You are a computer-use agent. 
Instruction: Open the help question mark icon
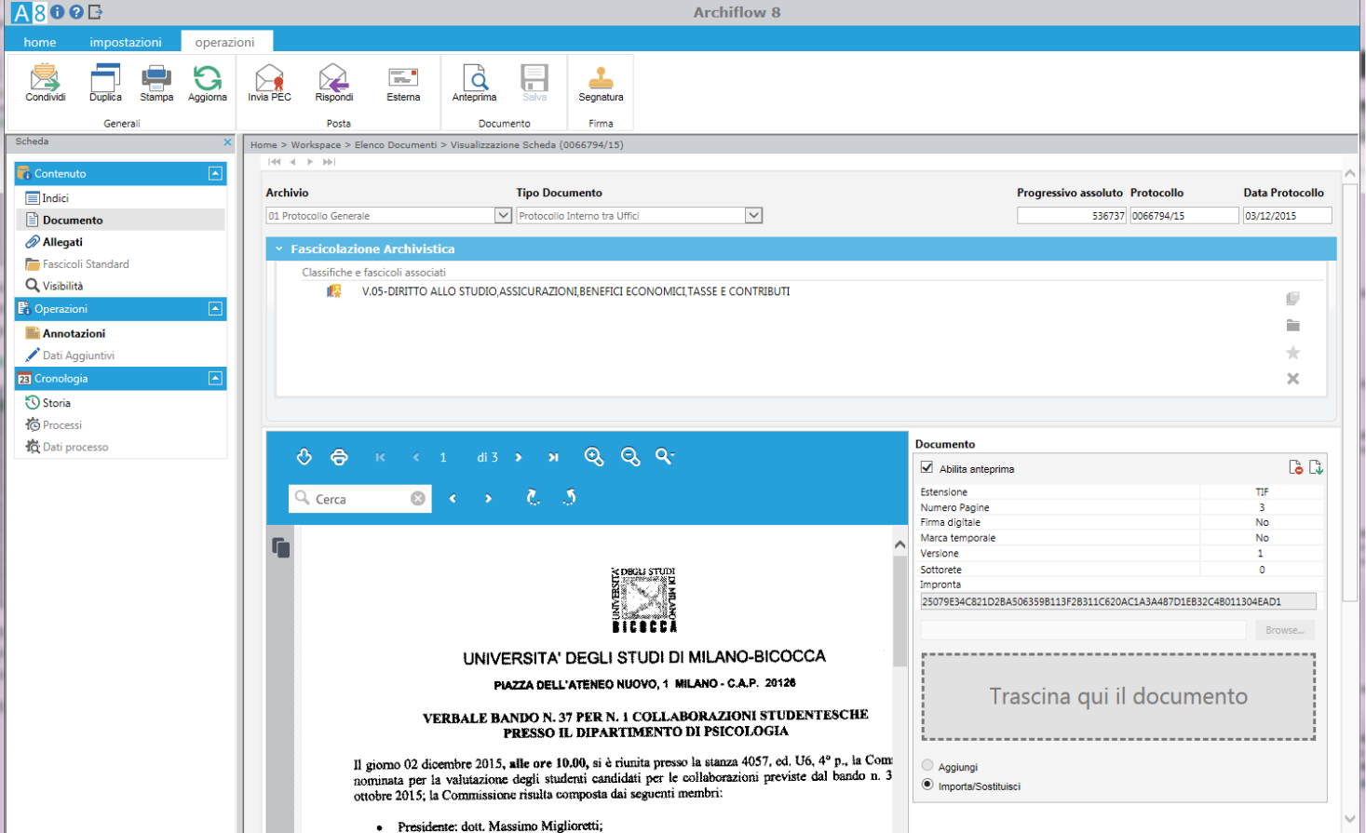pyautogui.click(x=76, y=12)
